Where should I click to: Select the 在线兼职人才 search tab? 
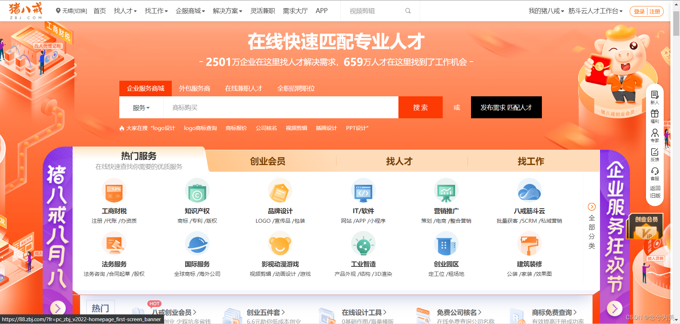click(x=244, y=89)
